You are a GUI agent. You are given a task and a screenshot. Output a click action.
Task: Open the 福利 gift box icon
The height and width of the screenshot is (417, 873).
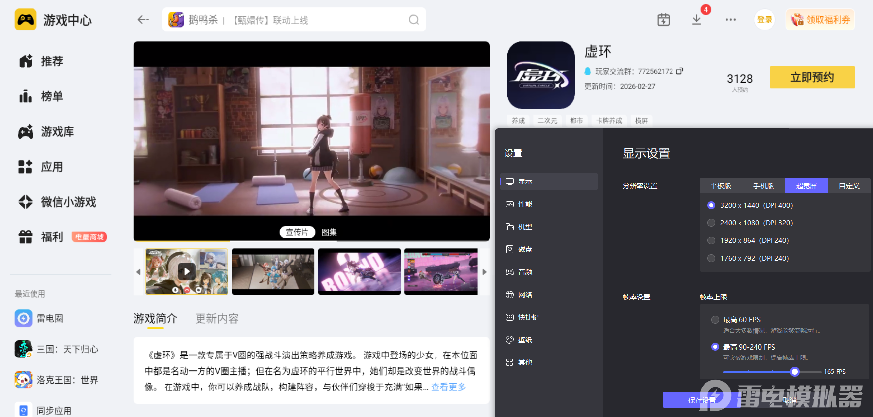[26, 237]
